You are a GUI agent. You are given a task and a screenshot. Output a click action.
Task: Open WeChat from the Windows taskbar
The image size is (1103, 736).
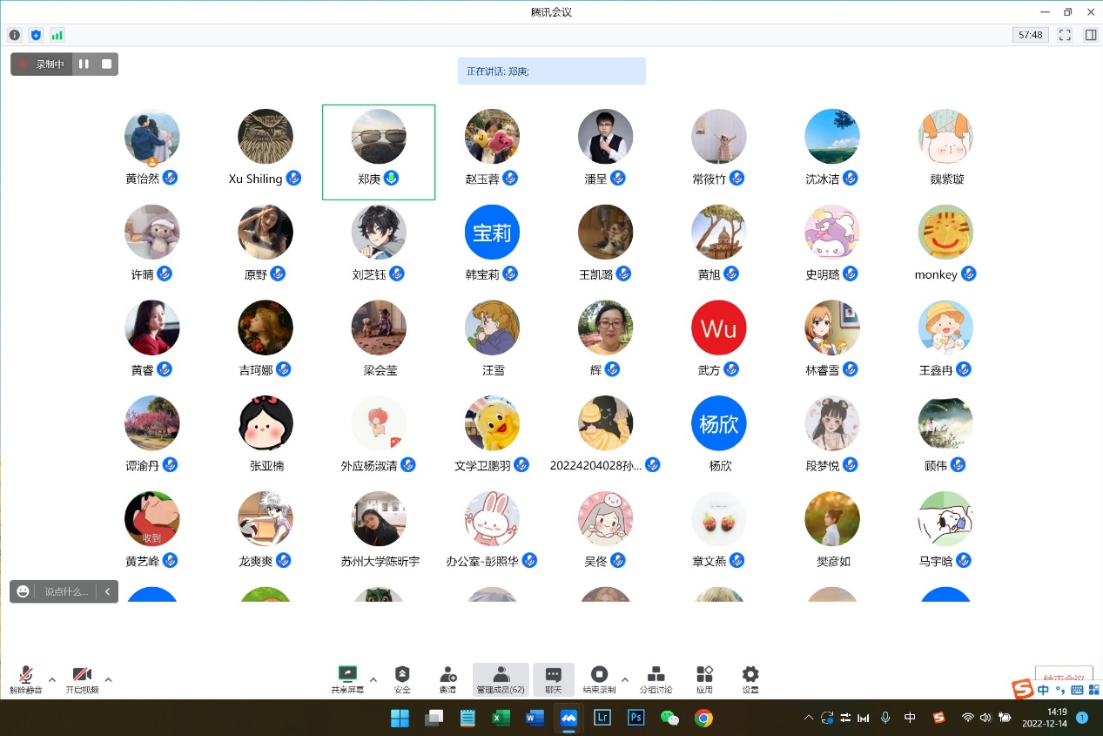[x=669, y=718]
